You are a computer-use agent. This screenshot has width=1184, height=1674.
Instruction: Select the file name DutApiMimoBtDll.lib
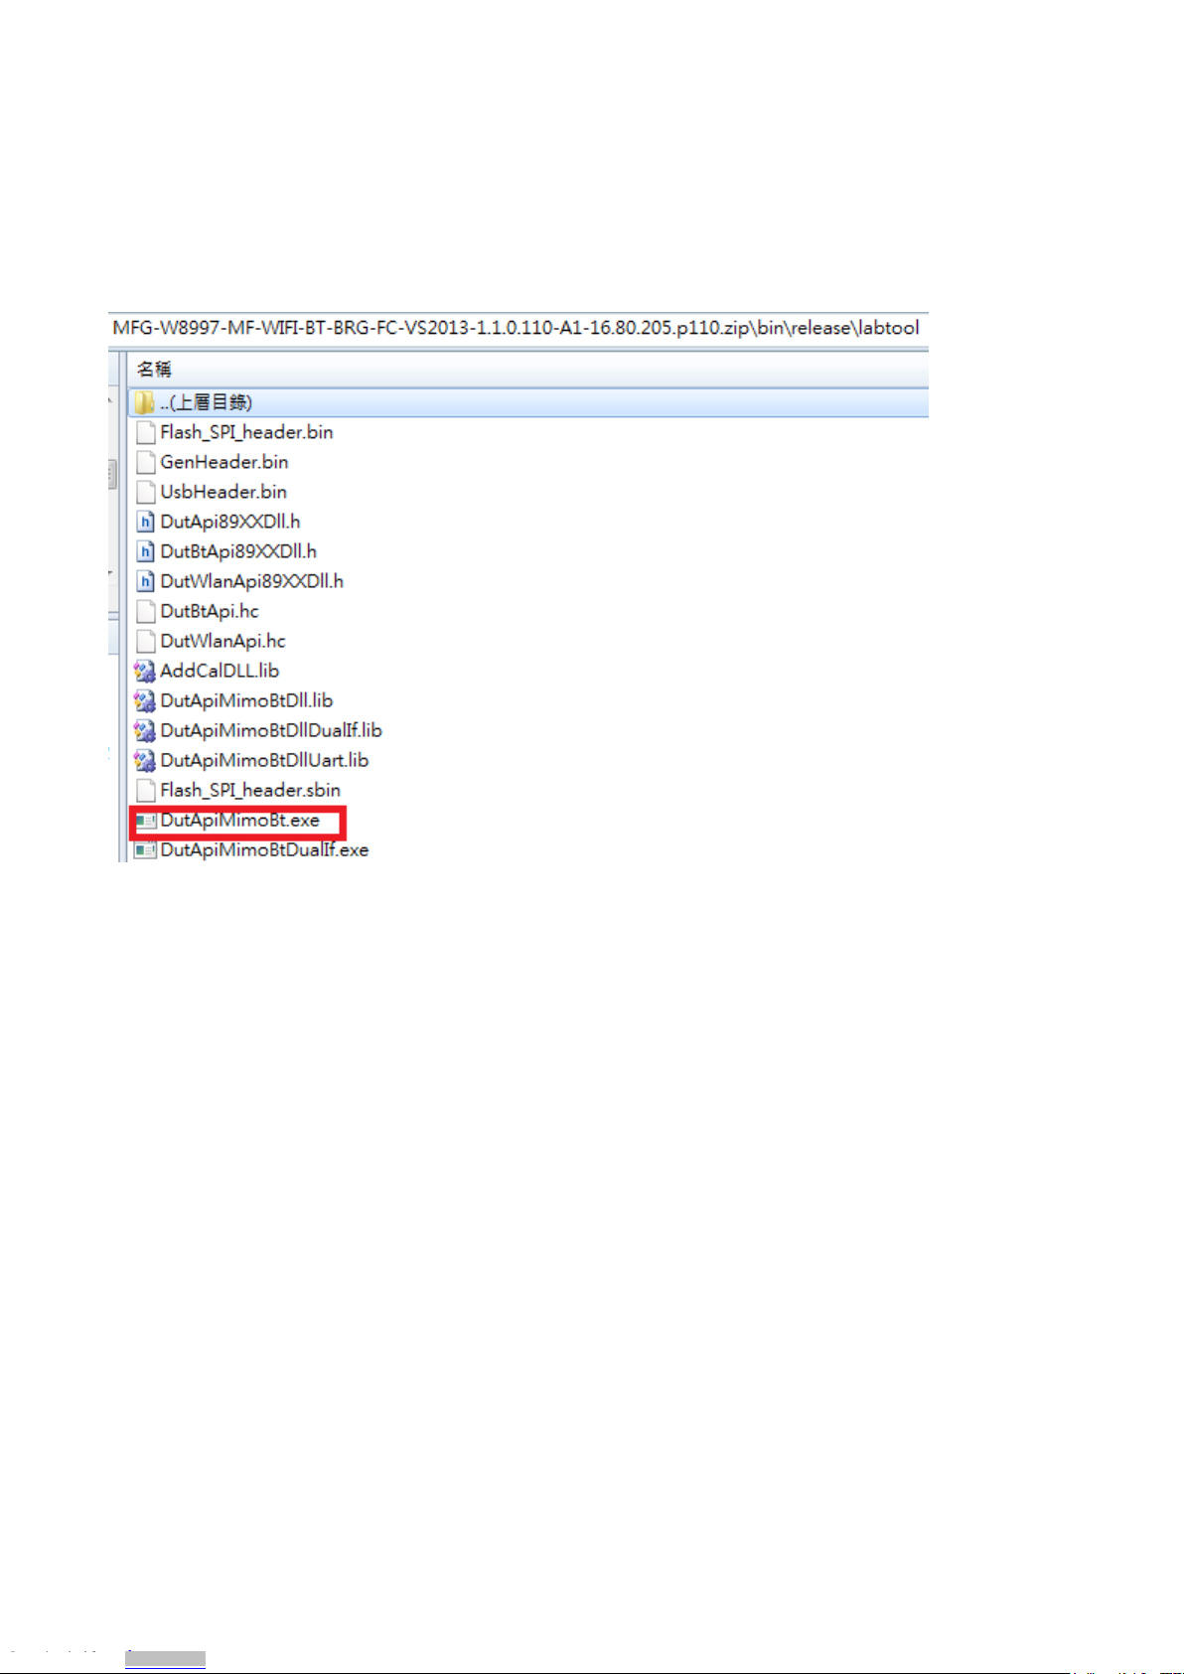(246, 700)
